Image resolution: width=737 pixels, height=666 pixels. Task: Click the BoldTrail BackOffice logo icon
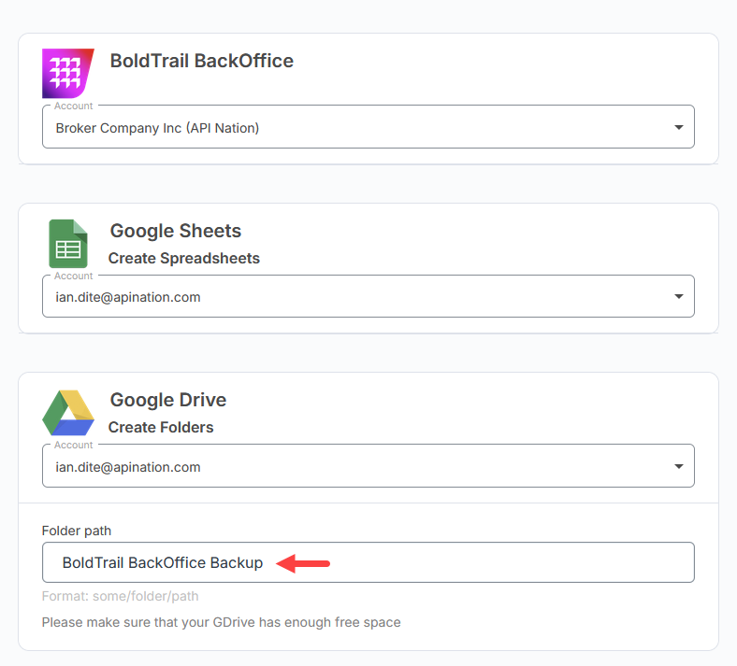68,73
